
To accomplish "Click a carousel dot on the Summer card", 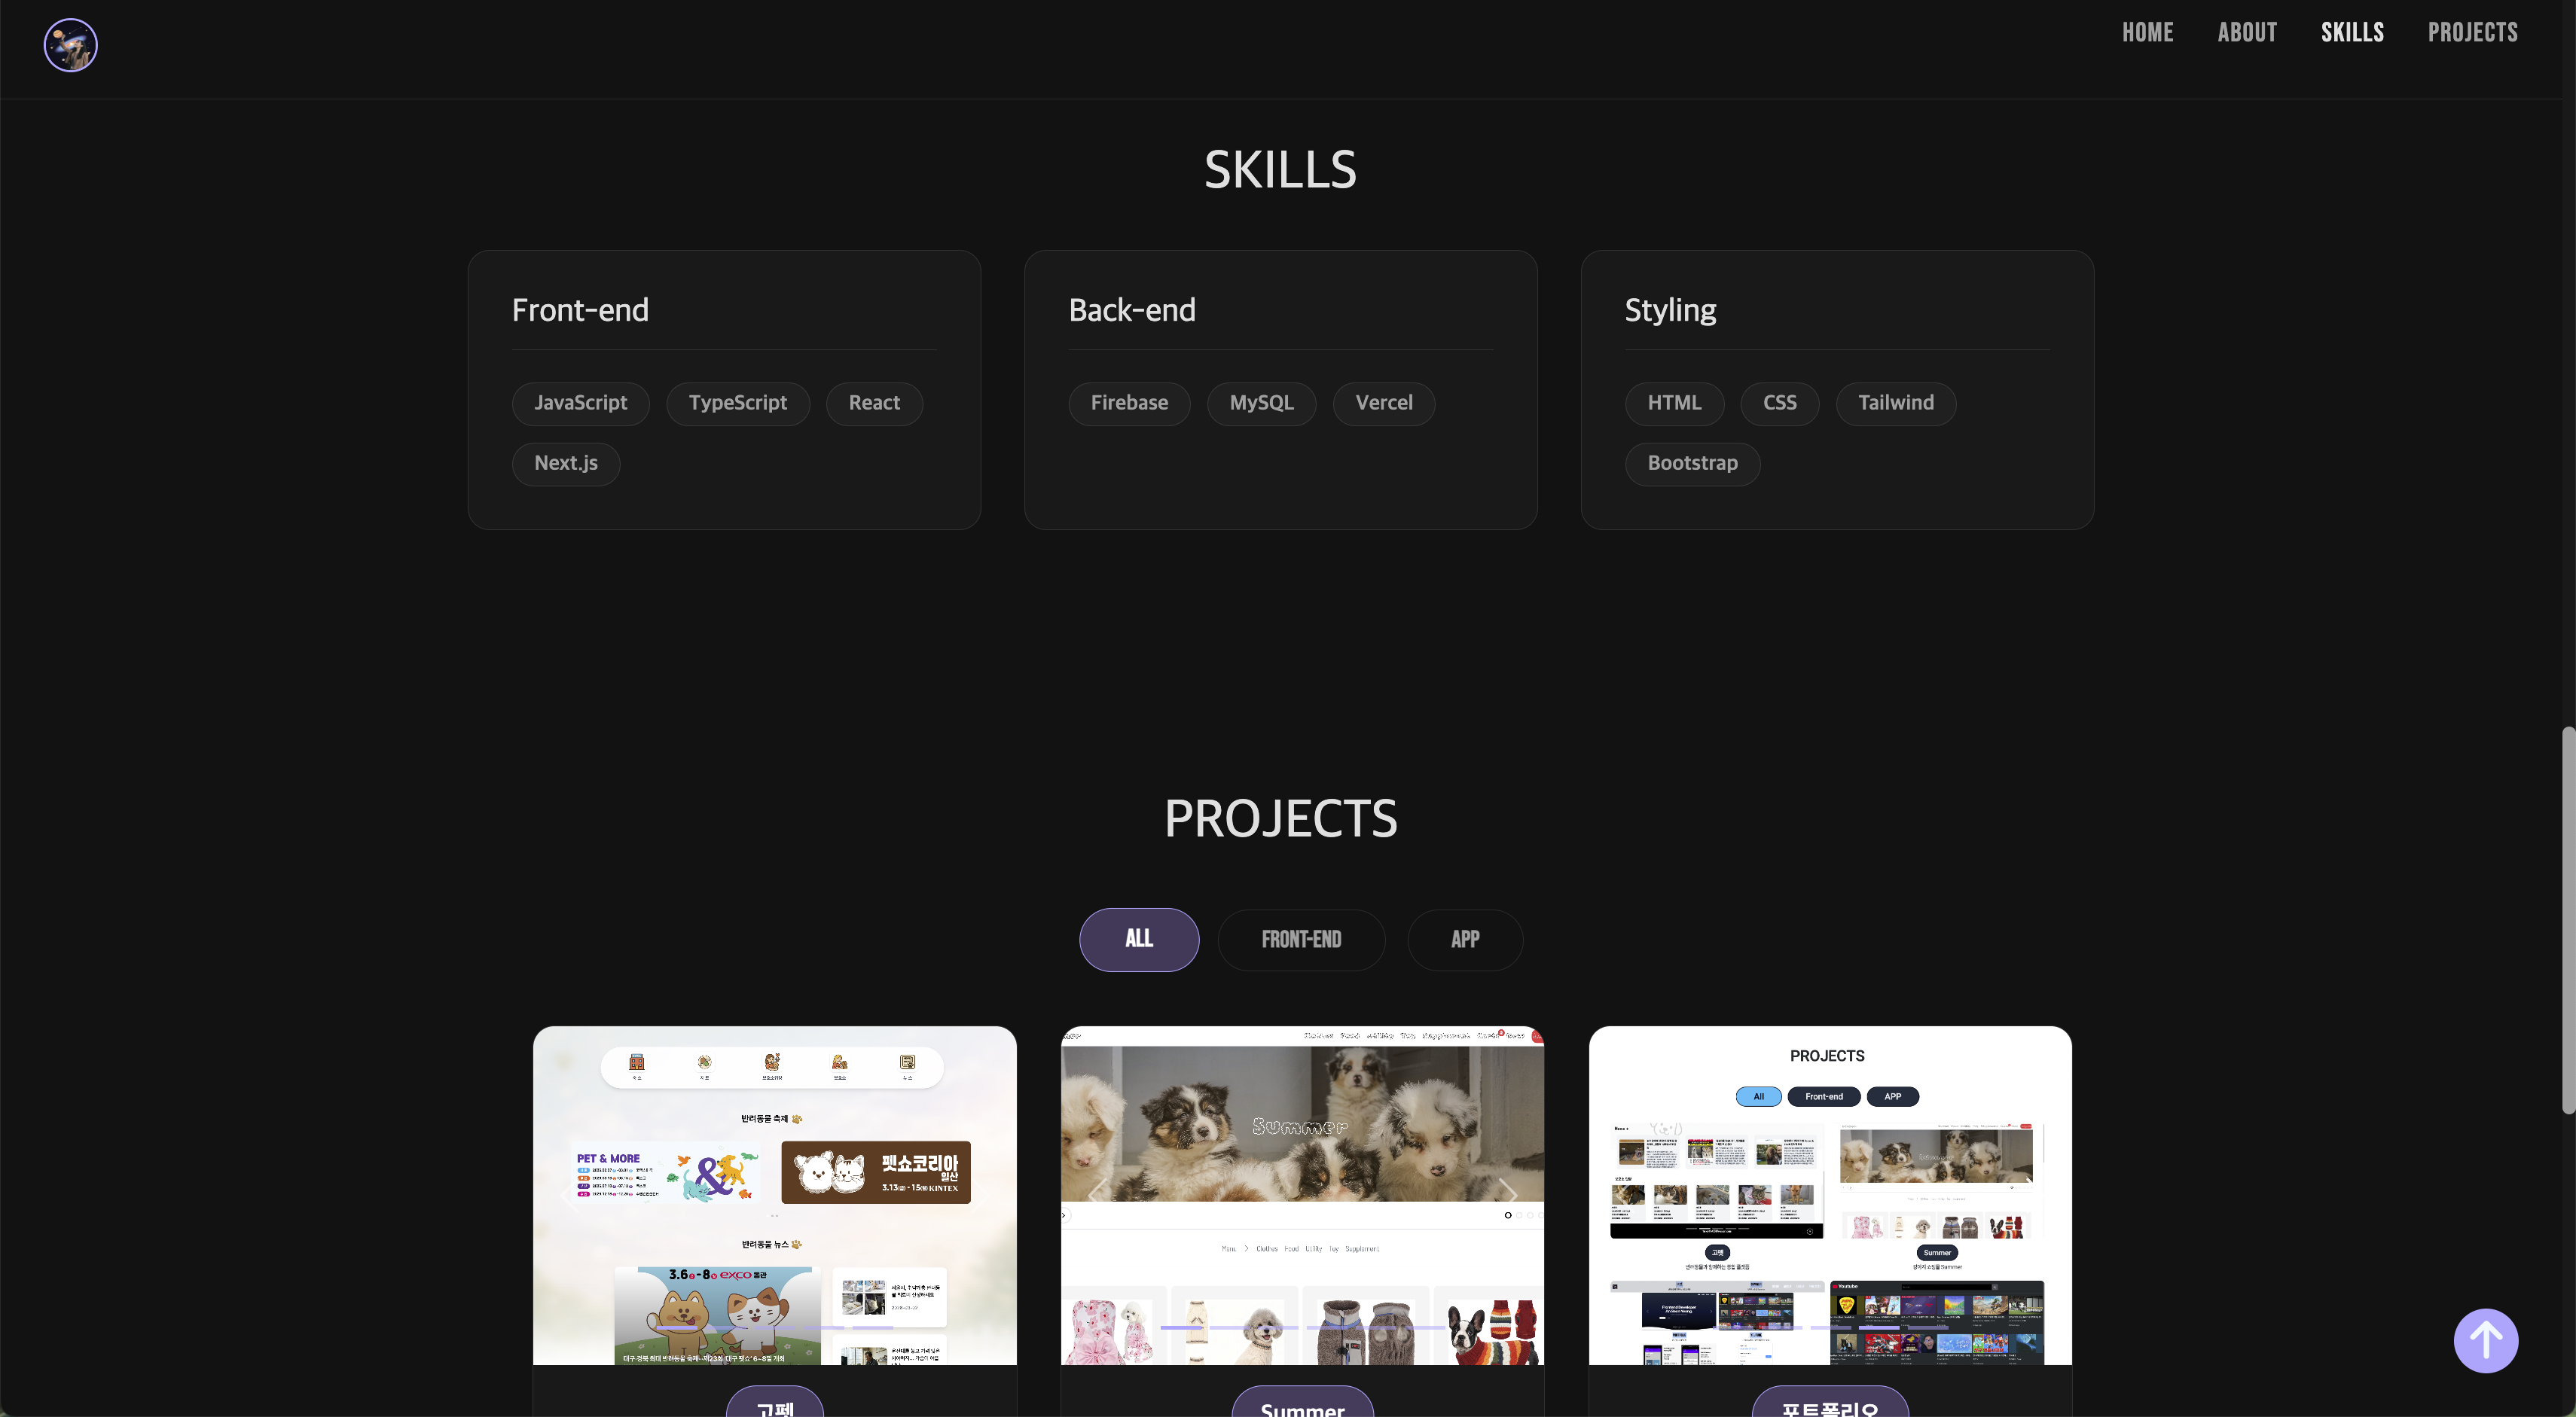I will pos(1508,1215).
